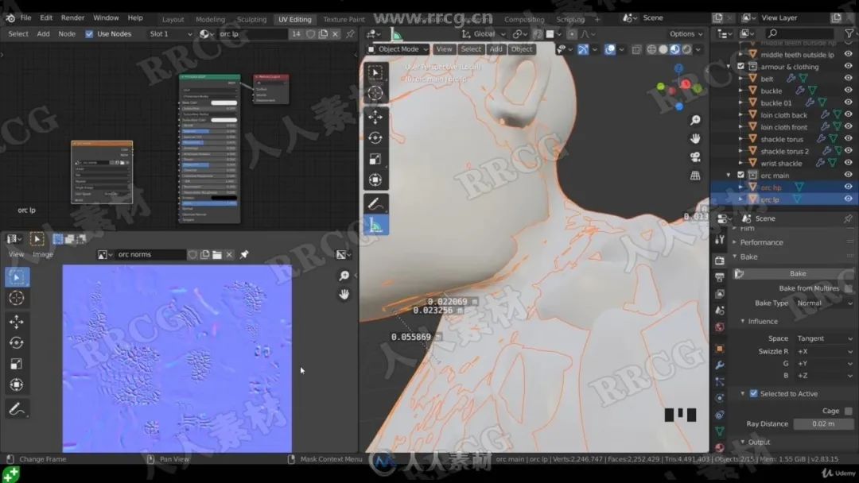Click the viewport pan hand icon

pos(695,138)
